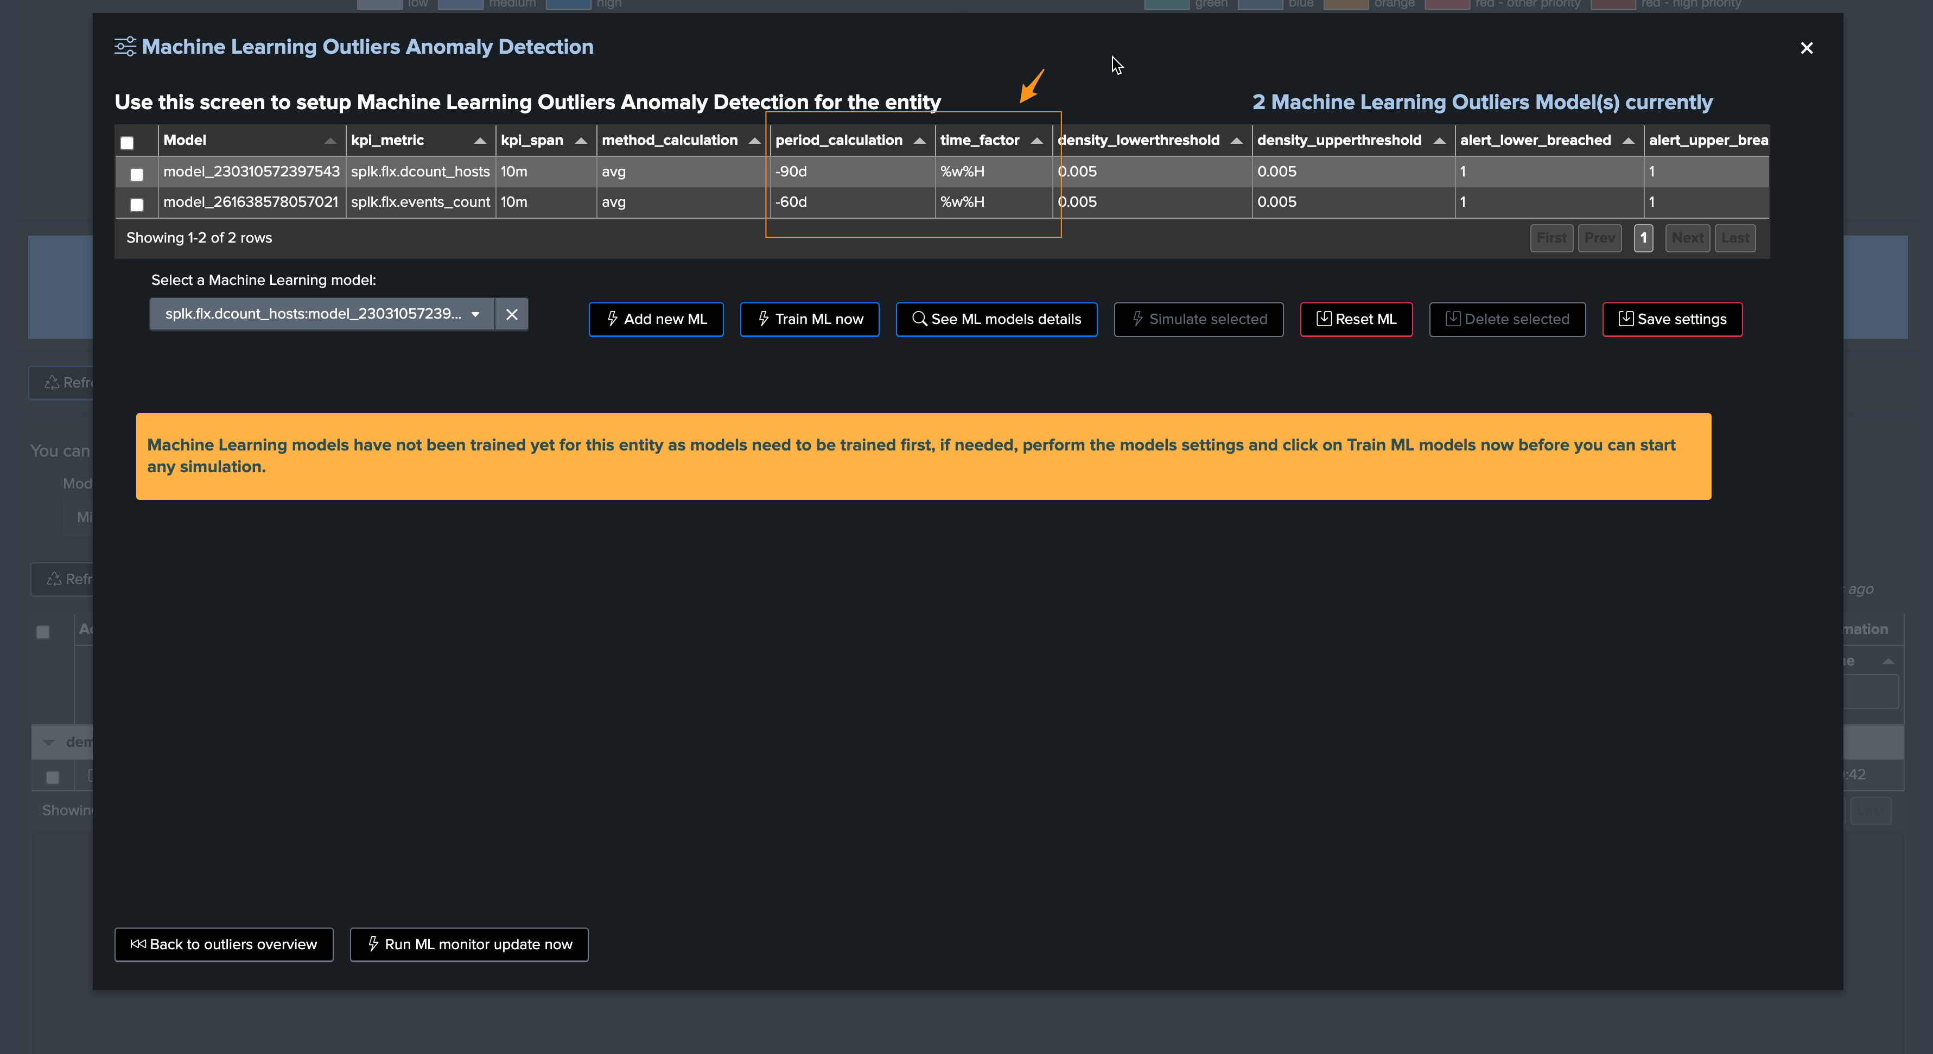Viewport: 1933px width, 1054px height.
Task: Select the Next page item
Action: (x=1687, y=238)
